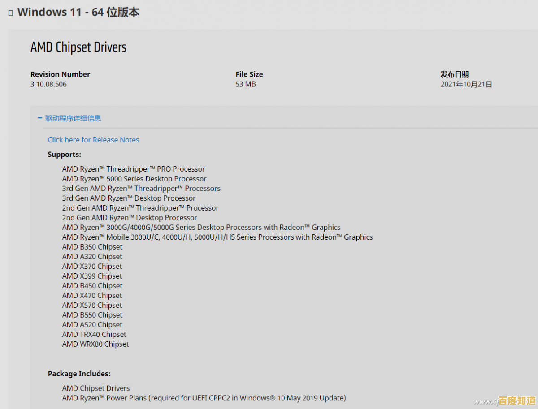Select the Supports: section heading

coord(64,154)
